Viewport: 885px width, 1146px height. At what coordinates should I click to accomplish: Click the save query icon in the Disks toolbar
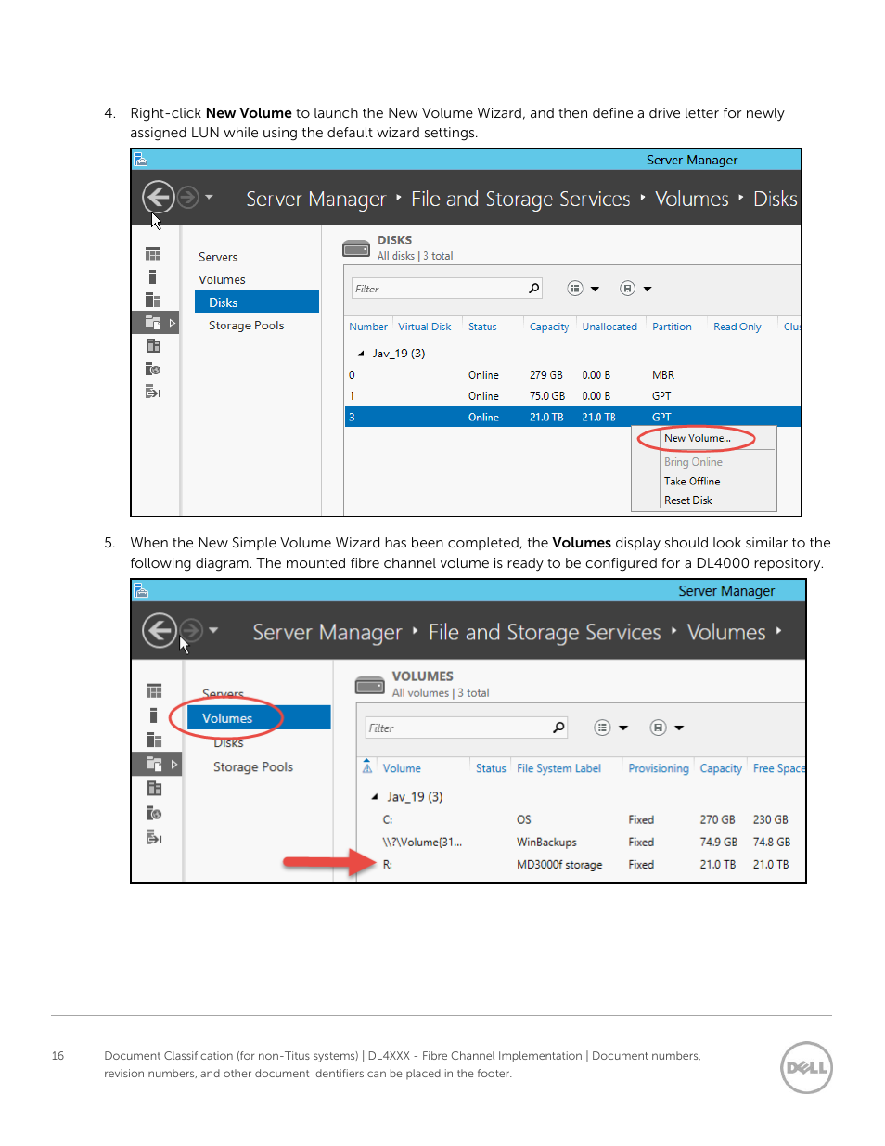(x=628, y=289)
